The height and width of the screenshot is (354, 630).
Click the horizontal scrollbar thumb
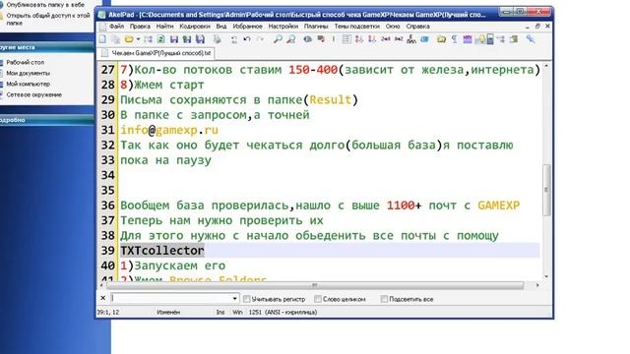tap(315, 285)
